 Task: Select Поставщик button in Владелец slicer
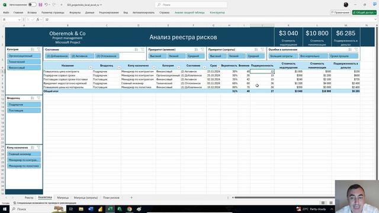point(24,111)
